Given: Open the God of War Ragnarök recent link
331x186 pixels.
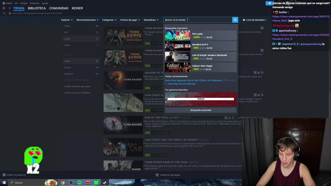Looking at the screenshot, I should (175, 80).
